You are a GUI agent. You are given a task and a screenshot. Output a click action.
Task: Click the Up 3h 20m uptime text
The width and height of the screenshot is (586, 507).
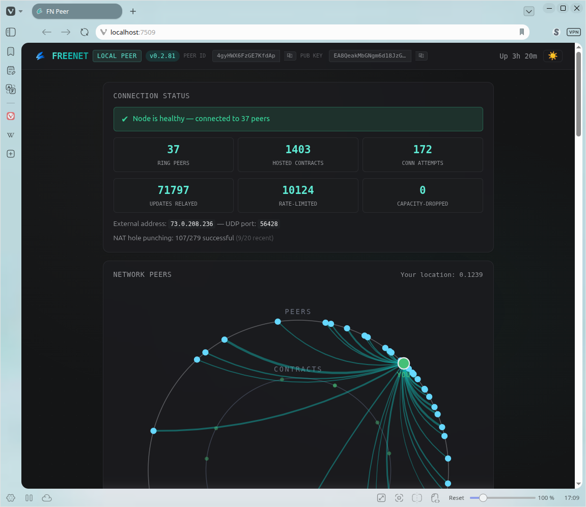coord(518,56)
